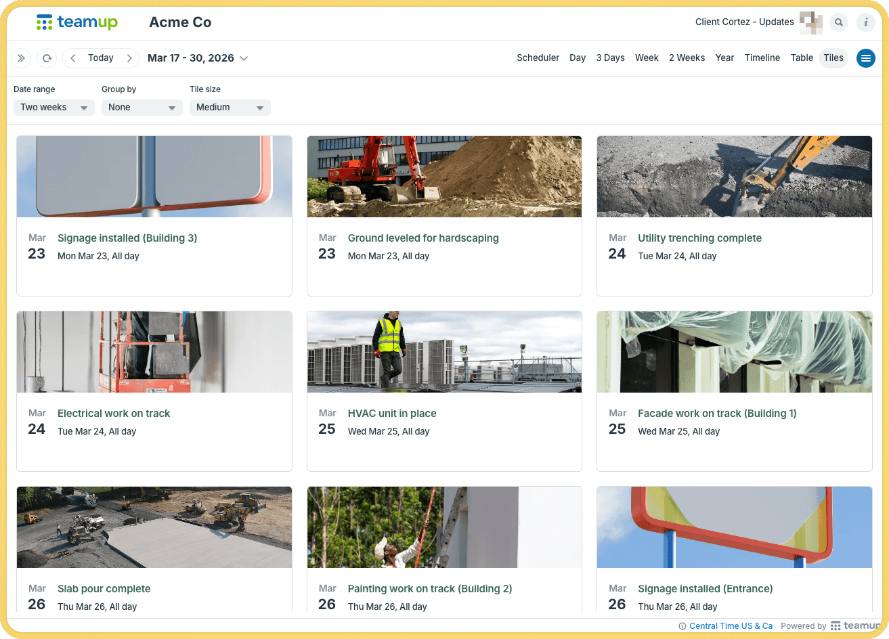Select the Table view tab
The width and height of the screenshot is (889, 639).
(x=802, y=58)
